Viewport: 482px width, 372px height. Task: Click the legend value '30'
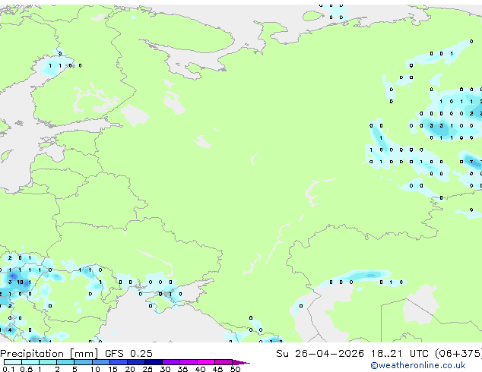click(165, 369)
